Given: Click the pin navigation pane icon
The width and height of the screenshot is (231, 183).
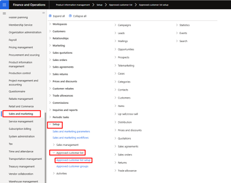Looking at the screenshot, I should 44,13.
